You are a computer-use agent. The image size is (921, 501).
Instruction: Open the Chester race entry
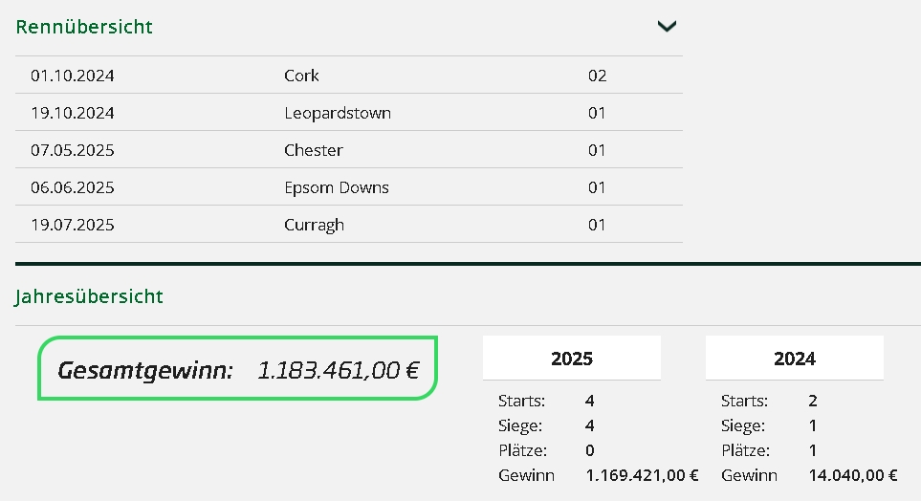pyautogui.click(x=313, y=150)
